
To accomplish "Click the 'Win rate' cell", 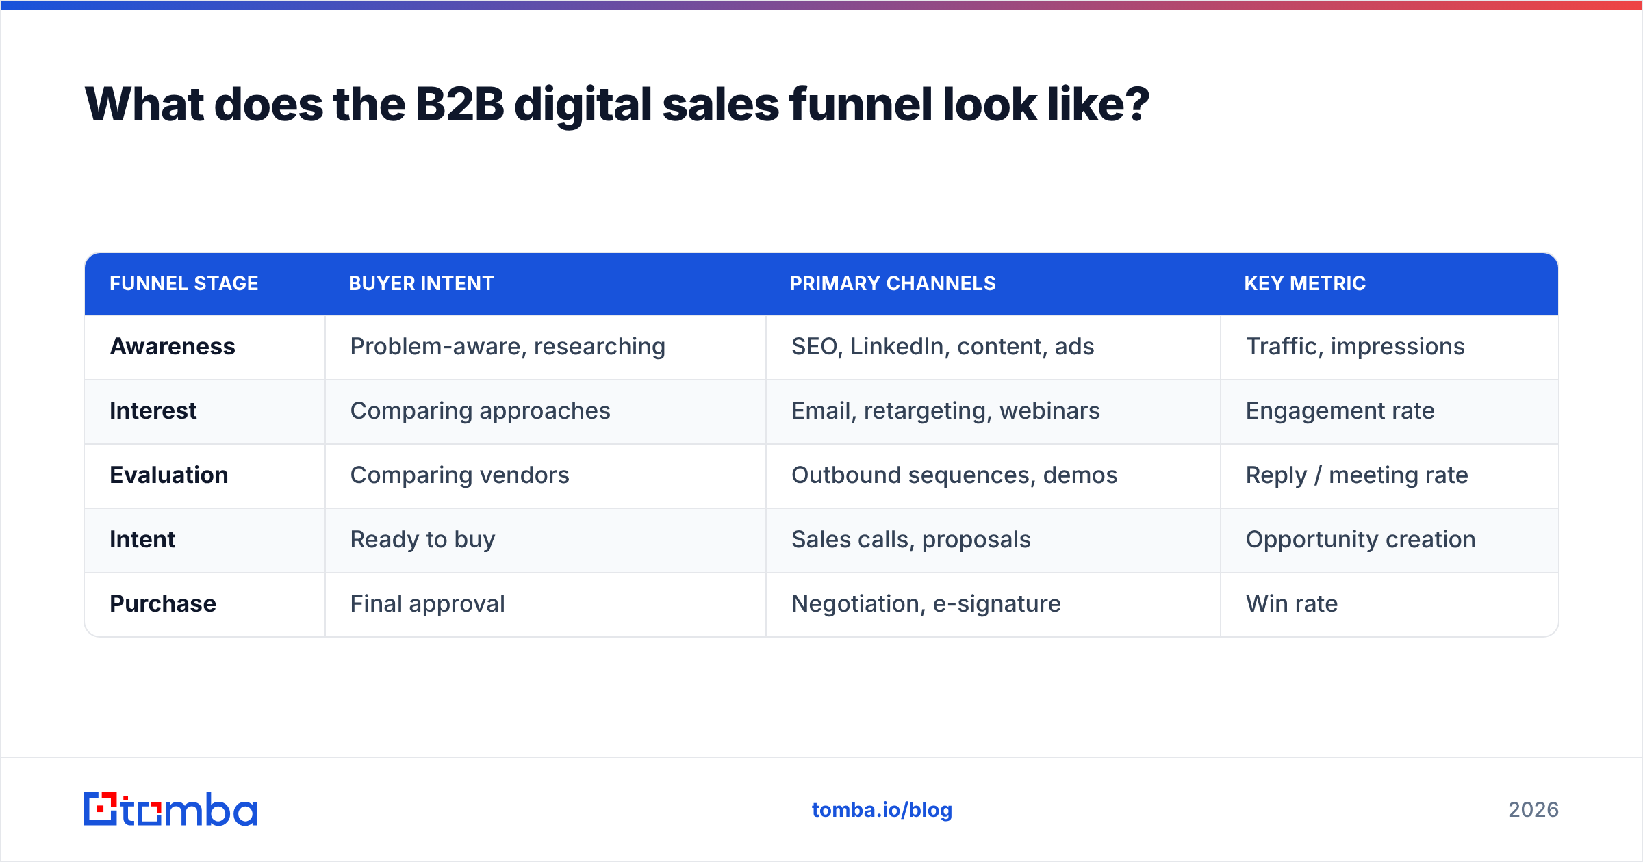I will 1390,604.
